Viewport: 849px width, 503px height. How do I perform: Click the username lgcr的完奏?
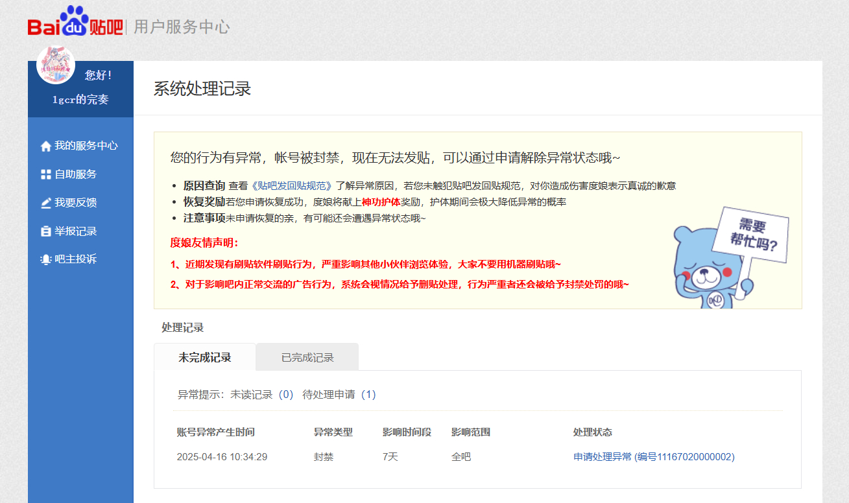[80, 100]
